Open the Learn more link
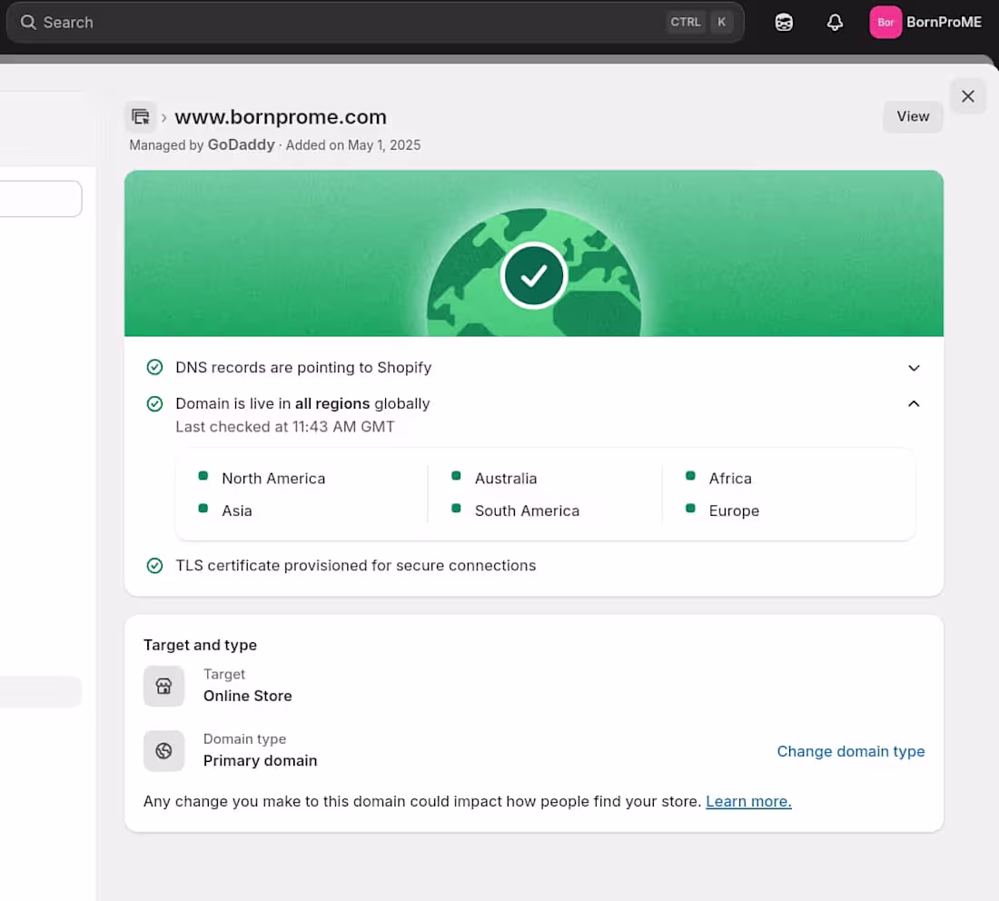This screenshot has height=901, width=999. (747, 801)
